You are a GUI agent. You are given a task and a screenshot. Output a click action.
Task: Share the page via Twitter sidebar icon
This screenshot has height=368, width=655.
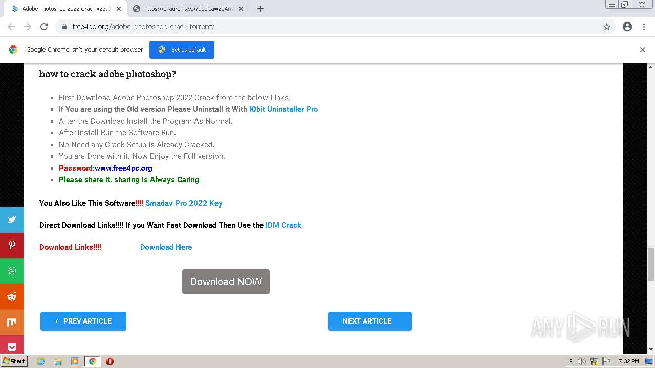click(12, 220)
